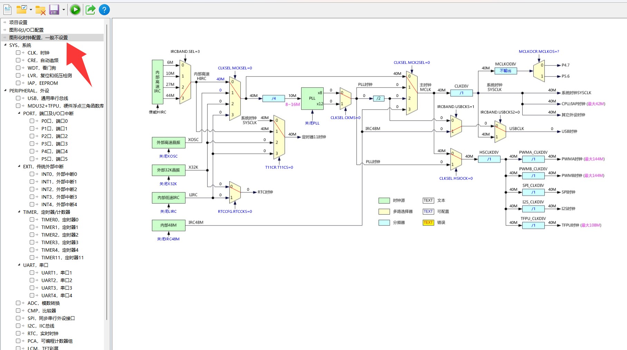Click the purple floppy save icon
This screenshot has width=627, height=350.
[54, 10]
